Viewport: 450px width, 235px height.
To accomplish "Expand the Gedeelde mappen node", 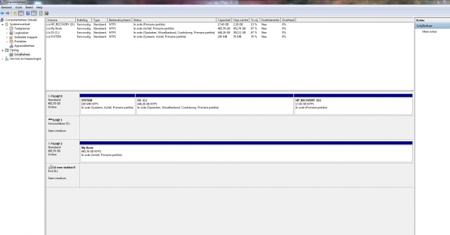I will pyautogui.click(x=7, y=37).
